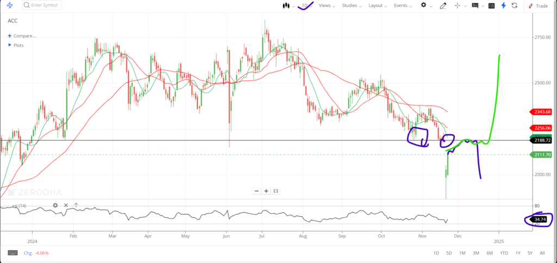The image size is (557, 263).
Task: Click the blue lightning bolt toolbar icon
Action: coord(503,5)
